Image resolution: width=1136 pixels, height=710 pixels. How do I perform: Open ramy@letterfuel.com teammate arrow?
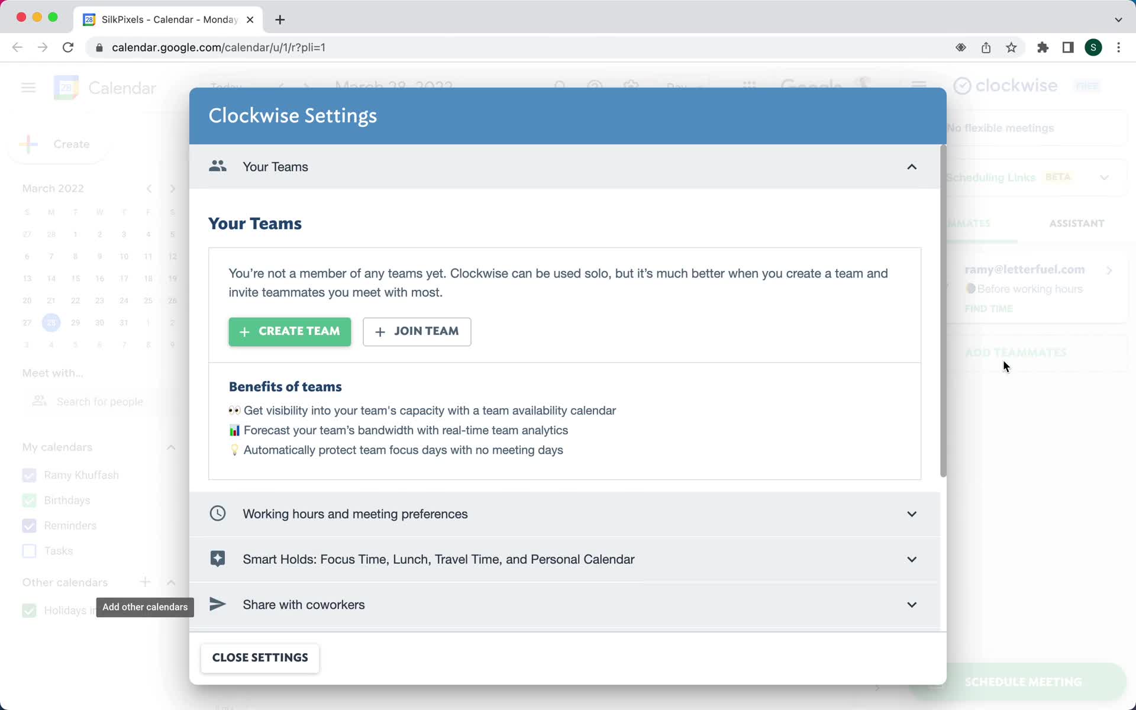click(x=1109, y=270)
